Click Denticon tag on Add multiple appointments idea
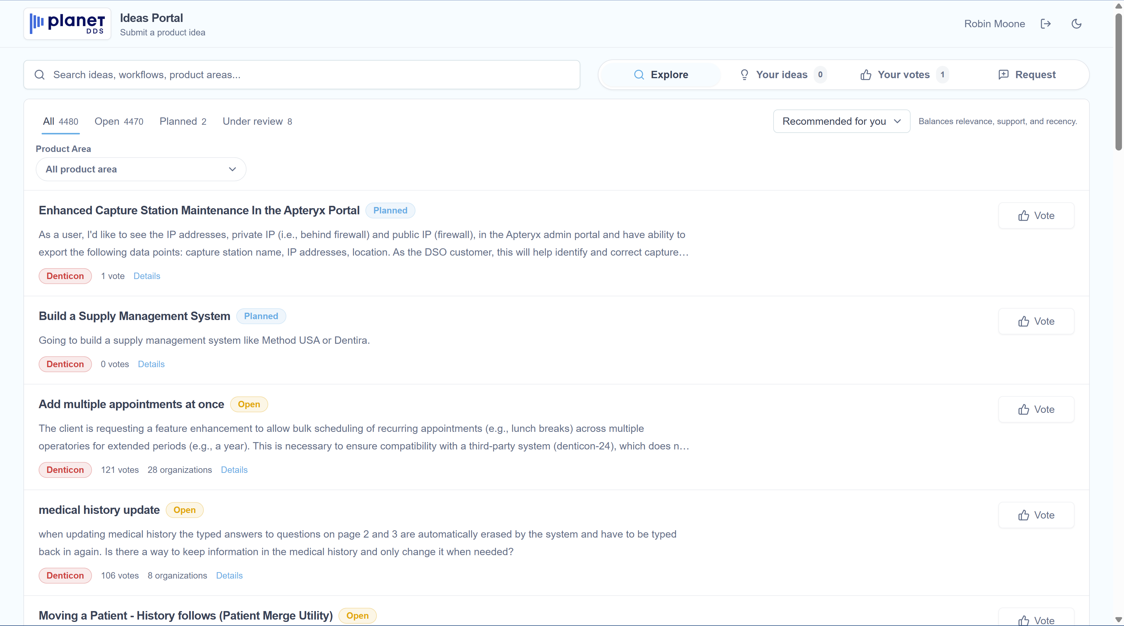The width and height of the screenshot is (1124, 626). (x=65, y=470)
